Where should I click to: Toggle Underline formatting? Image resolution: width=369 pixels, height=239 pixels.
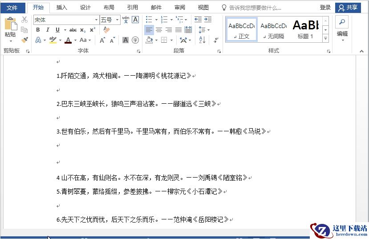click(58, 30)
